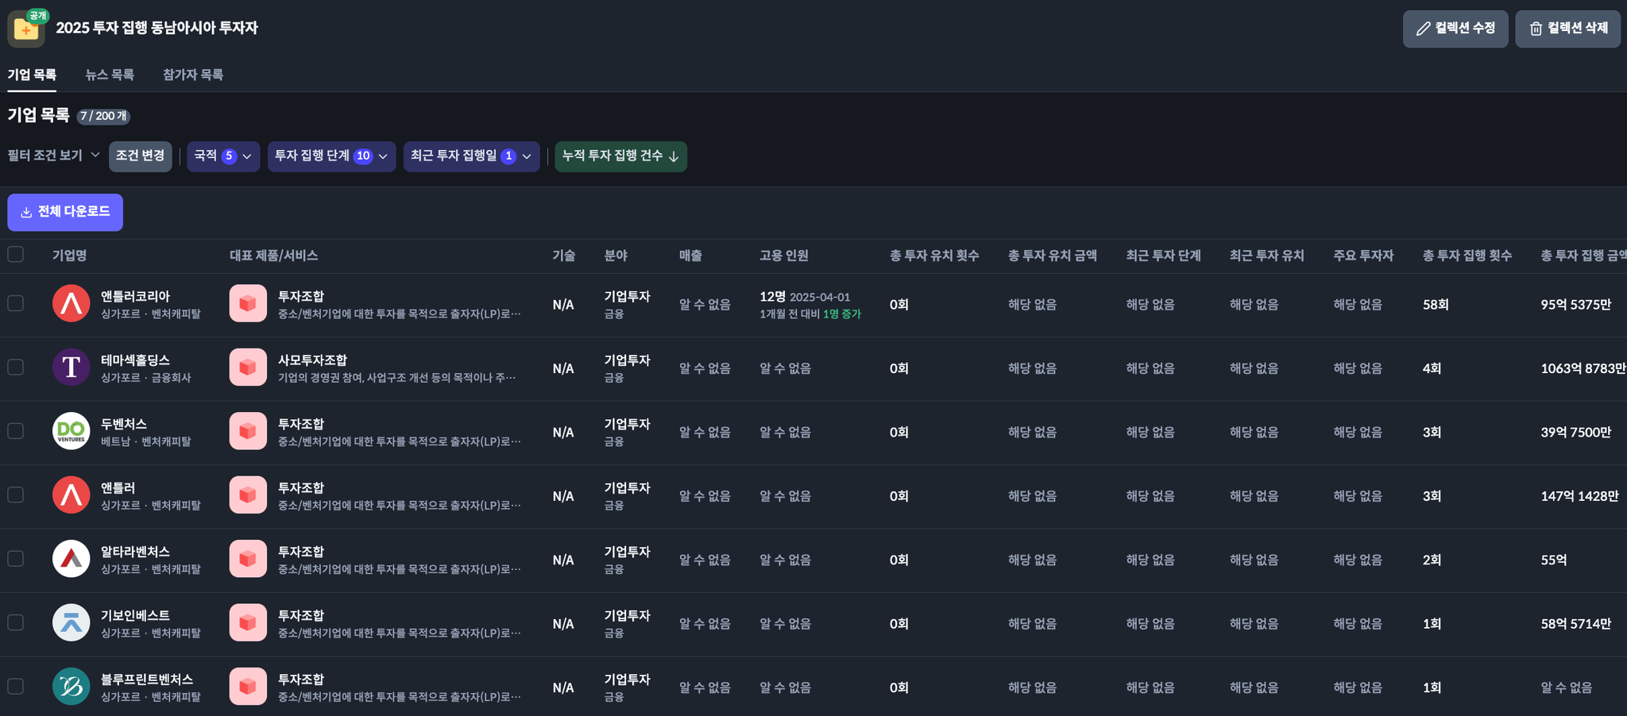The width and height of the screenshot is (1627, 716).
Task: Check the 앤틀러코리아 row checkbox
Action: point(16,304)
